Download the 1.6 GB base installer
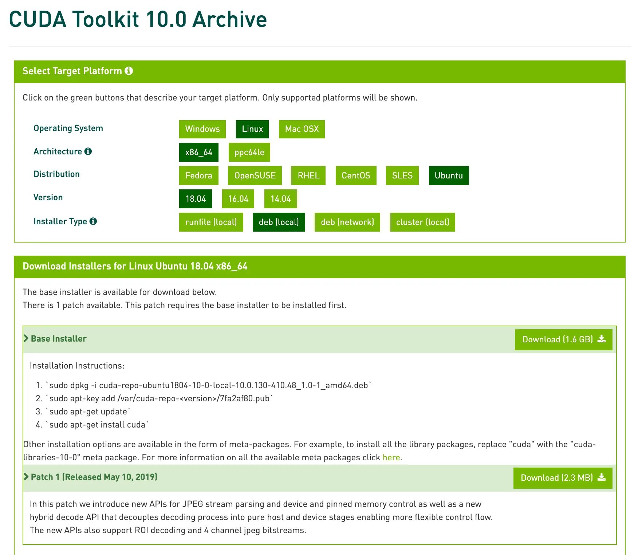The height and width of the screenshot is (555, 638). (564, 339)
